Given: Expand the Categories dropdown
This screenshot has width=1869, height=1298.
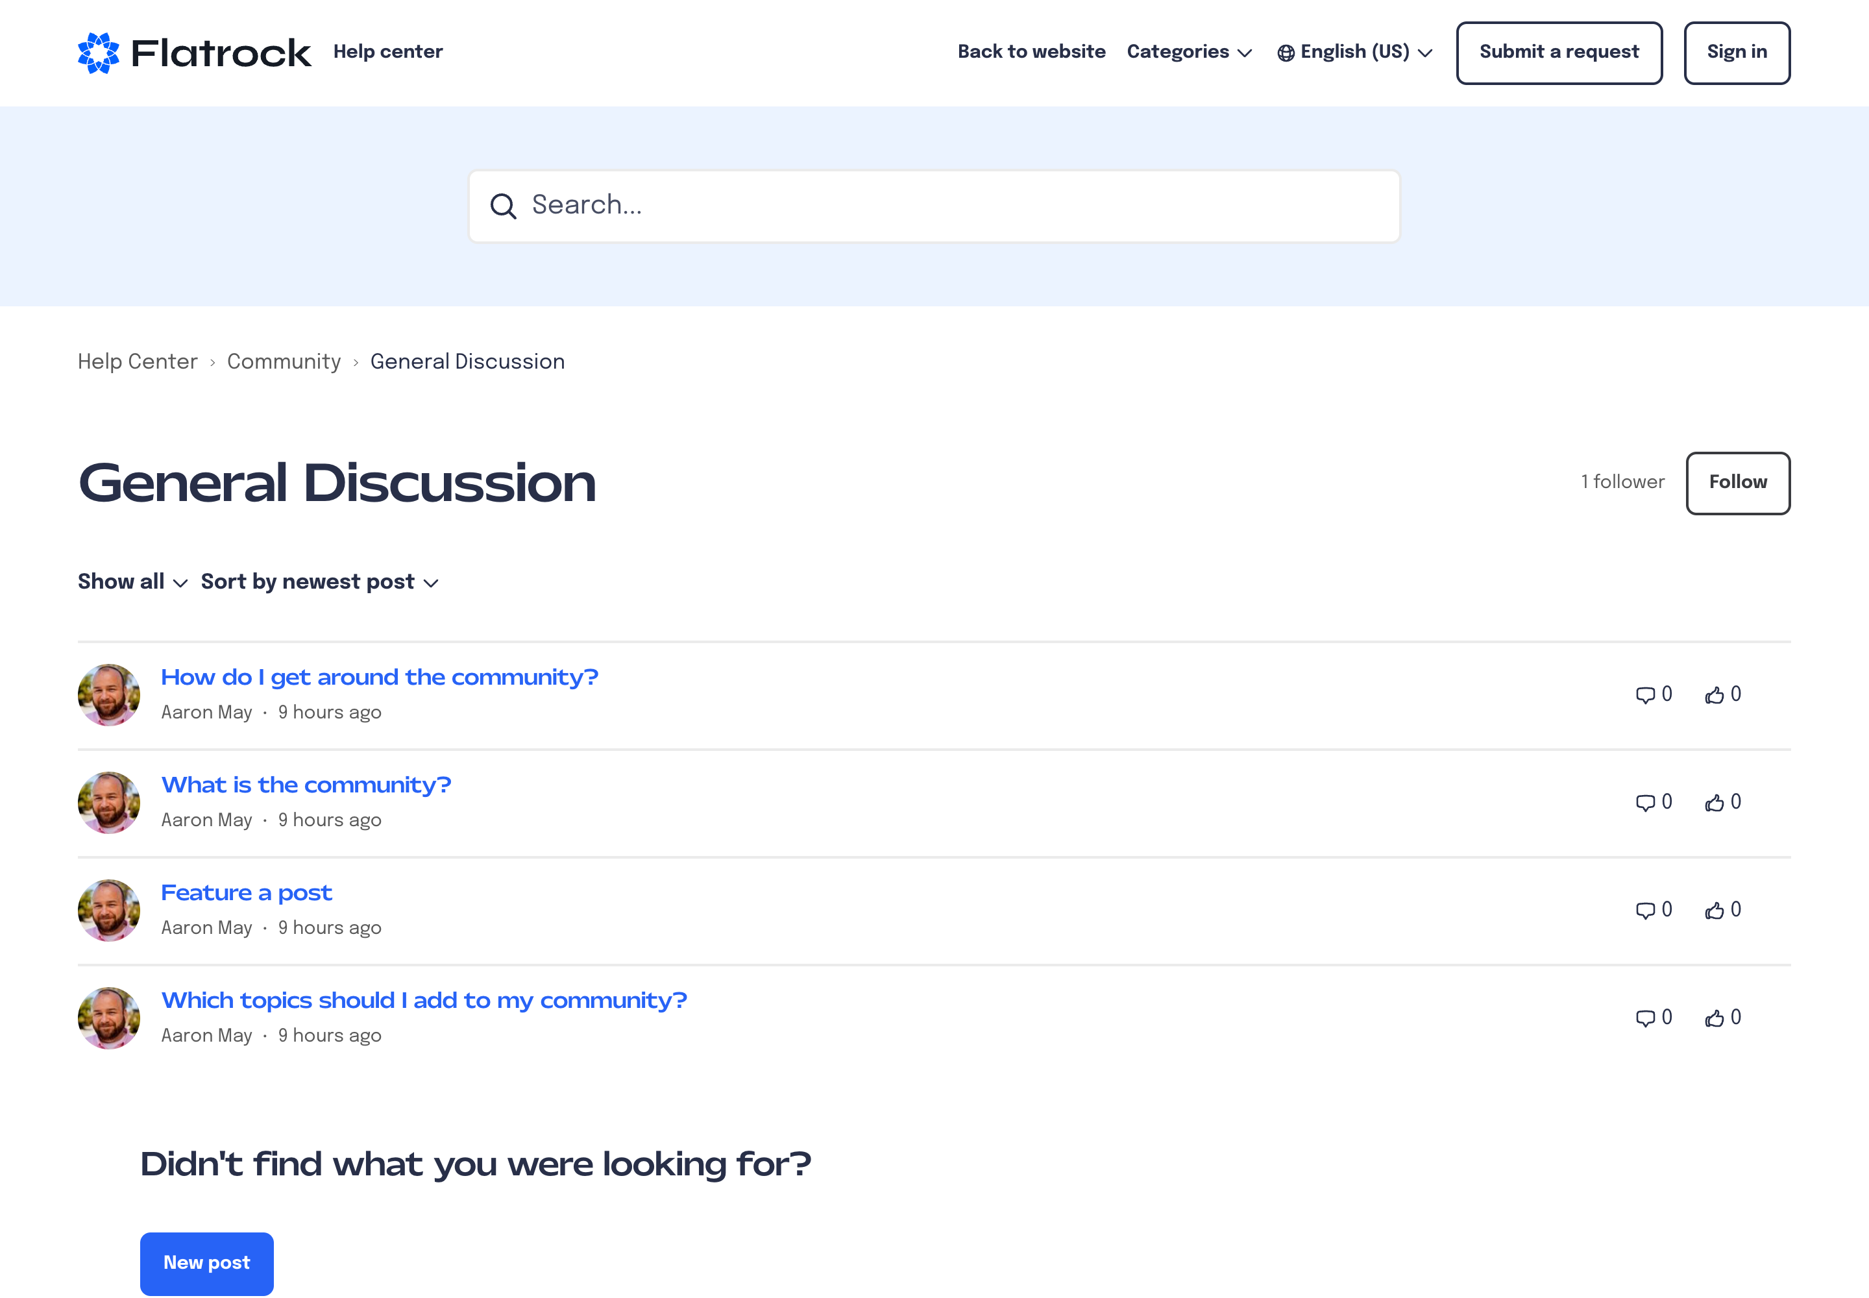Looking at the screenshot, I should click(x=1188, y=52).
